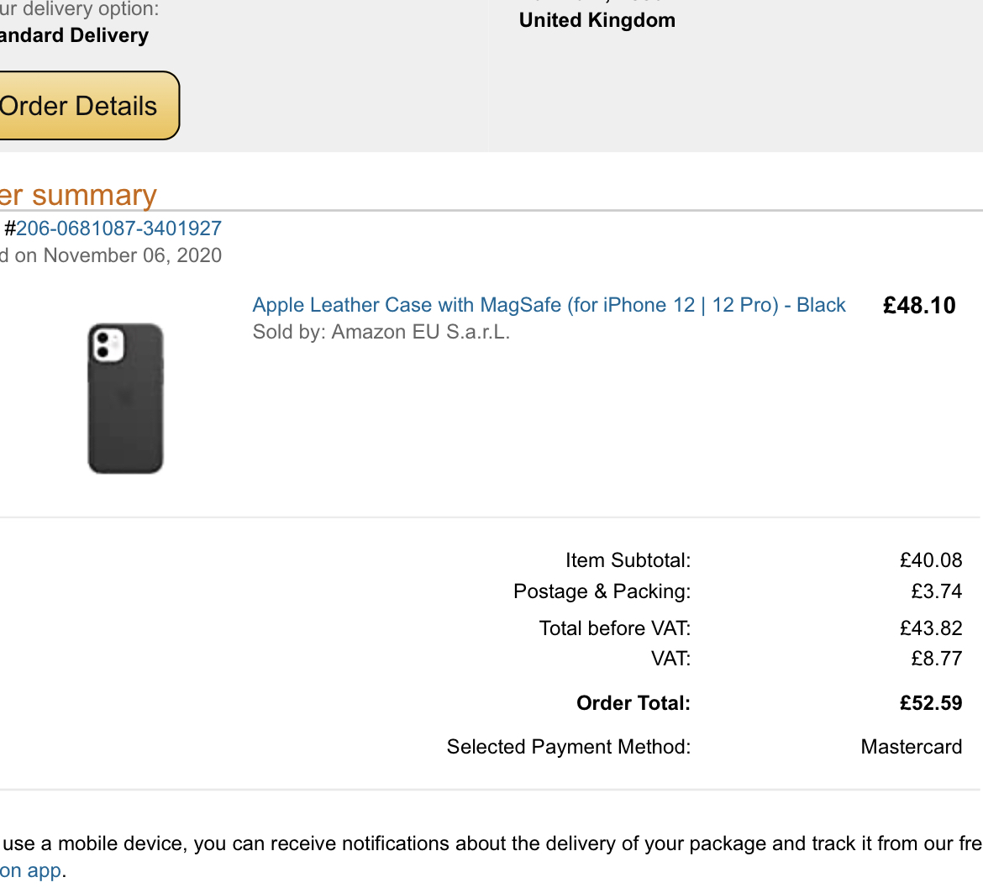Click the app link at the bottom left
Viewport: 983px width, 893px height.
pos(31,870)
